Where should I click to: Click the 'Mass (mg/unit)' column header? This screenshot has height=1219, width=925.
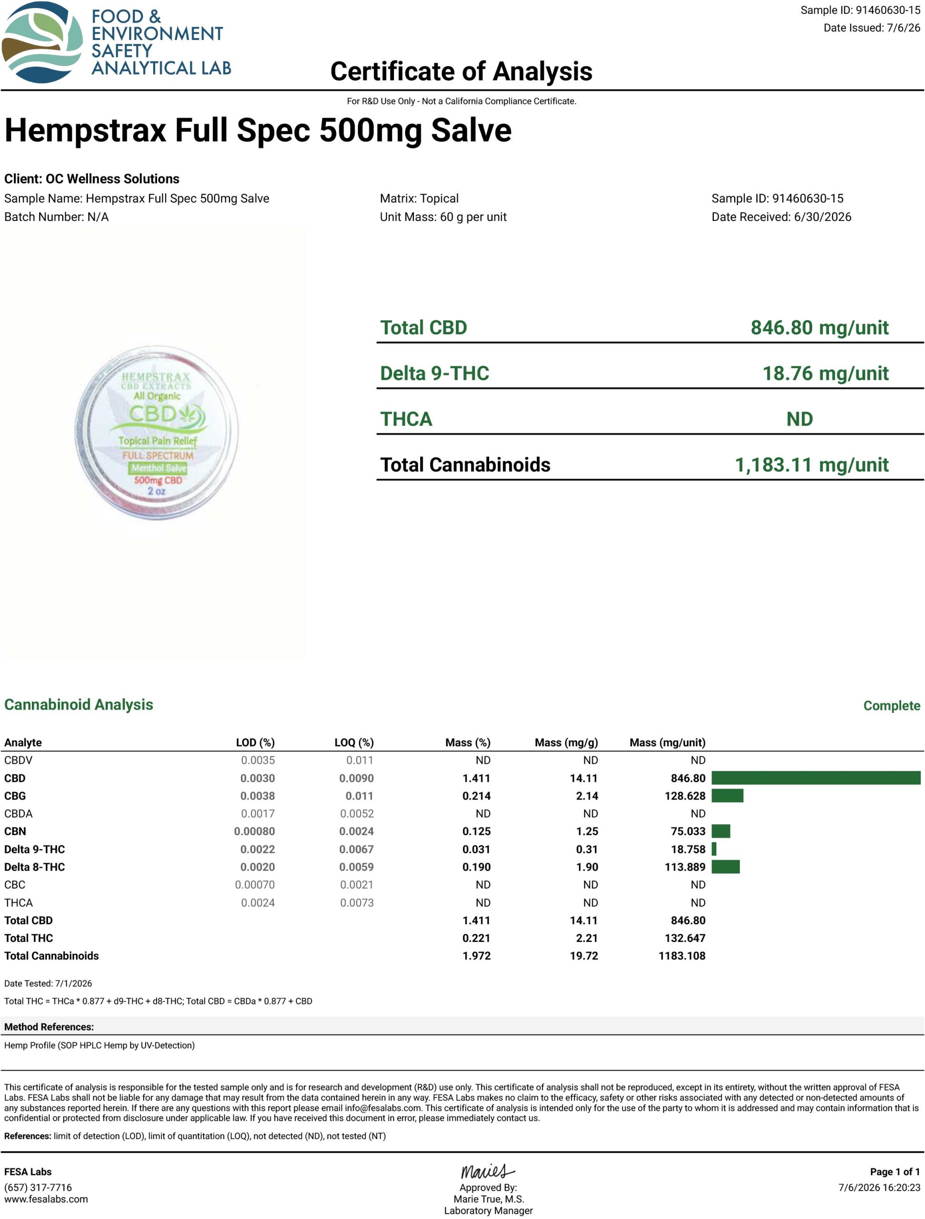point(667,743)
